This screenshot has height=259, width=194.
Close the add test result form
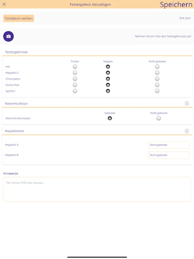[x=4, y=4]
